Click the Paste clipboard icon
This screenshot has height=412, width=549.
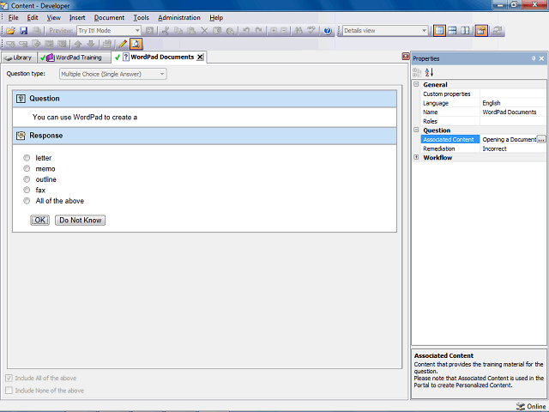pos(191,31)
